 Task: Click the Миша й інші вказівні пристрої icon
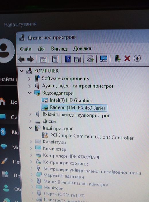coord(39,181)
